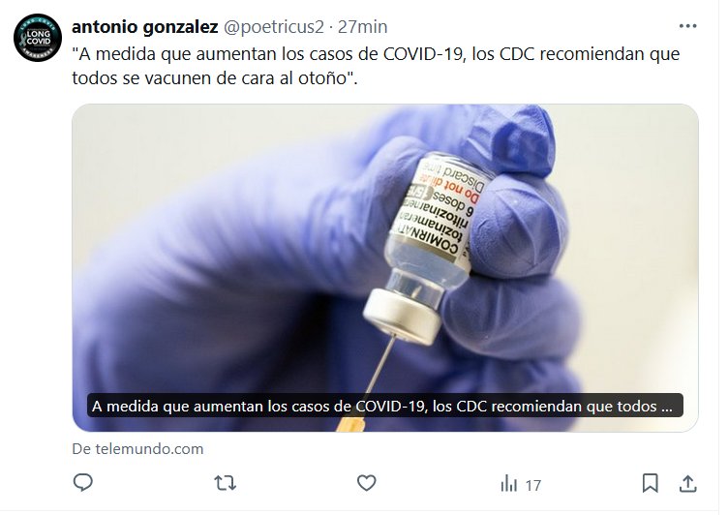Open the 27min timestamp link
This screenshot has width=728, height=515.
(x=362, y=27)
